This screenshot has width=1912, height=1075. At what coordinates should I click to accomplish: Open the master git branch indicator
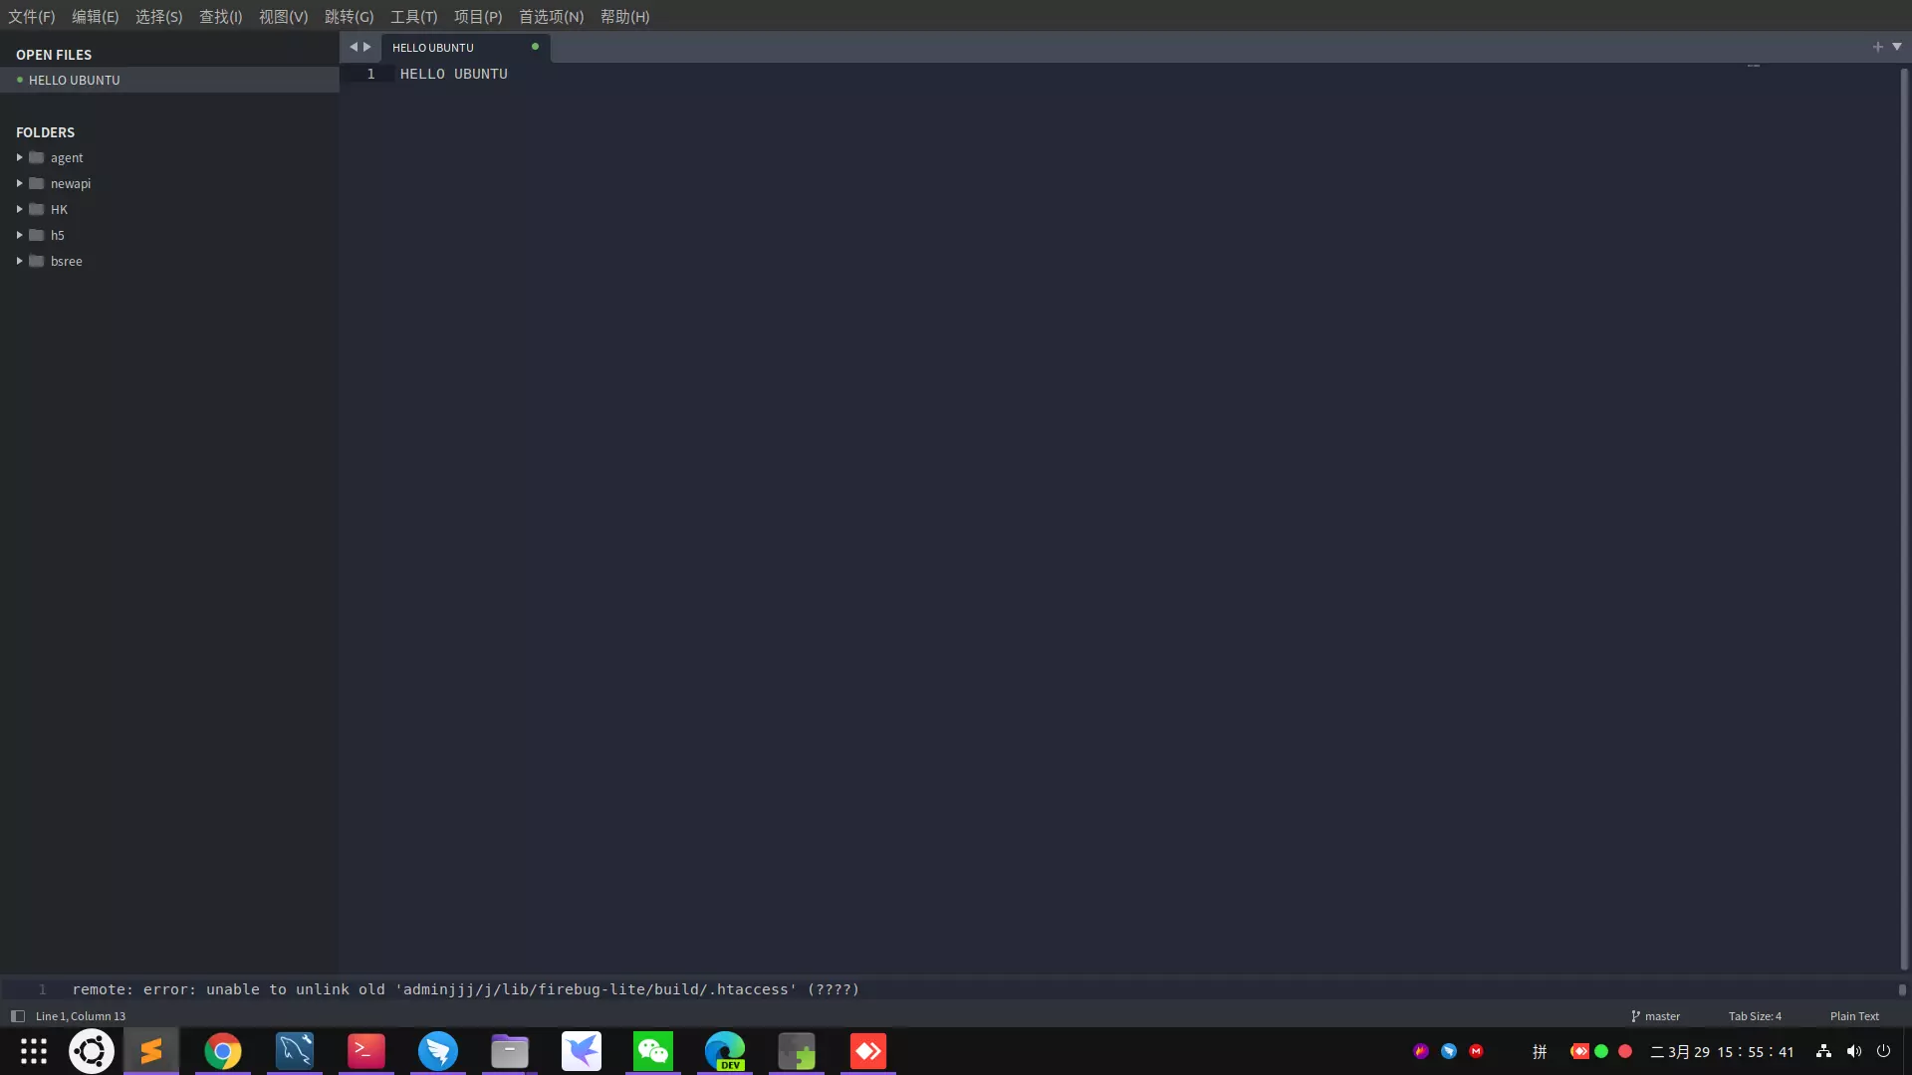tap(1655, 1016)
